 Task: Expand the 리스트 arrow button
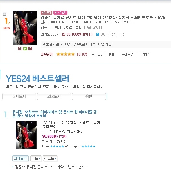point(50,158)
